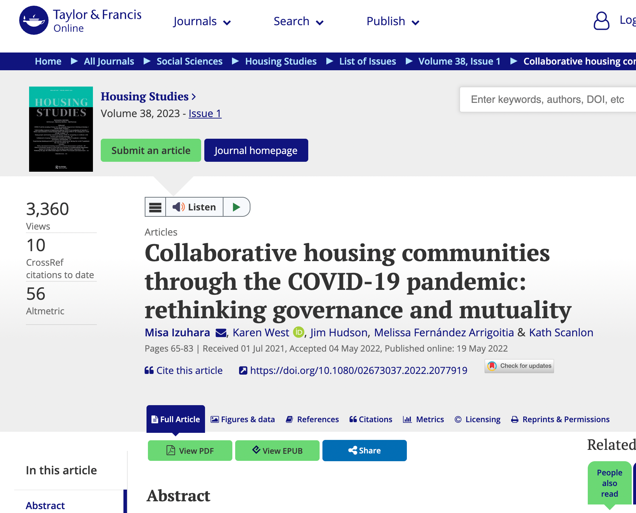Viewport: 636px width, 513px height.
Task: Switch to the References tab
Action: tap(313, 419)
